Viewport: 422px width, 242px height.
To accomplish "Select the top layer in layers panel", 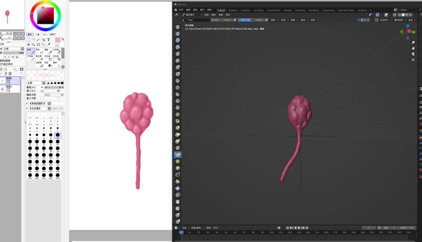I will coord(11,81).
